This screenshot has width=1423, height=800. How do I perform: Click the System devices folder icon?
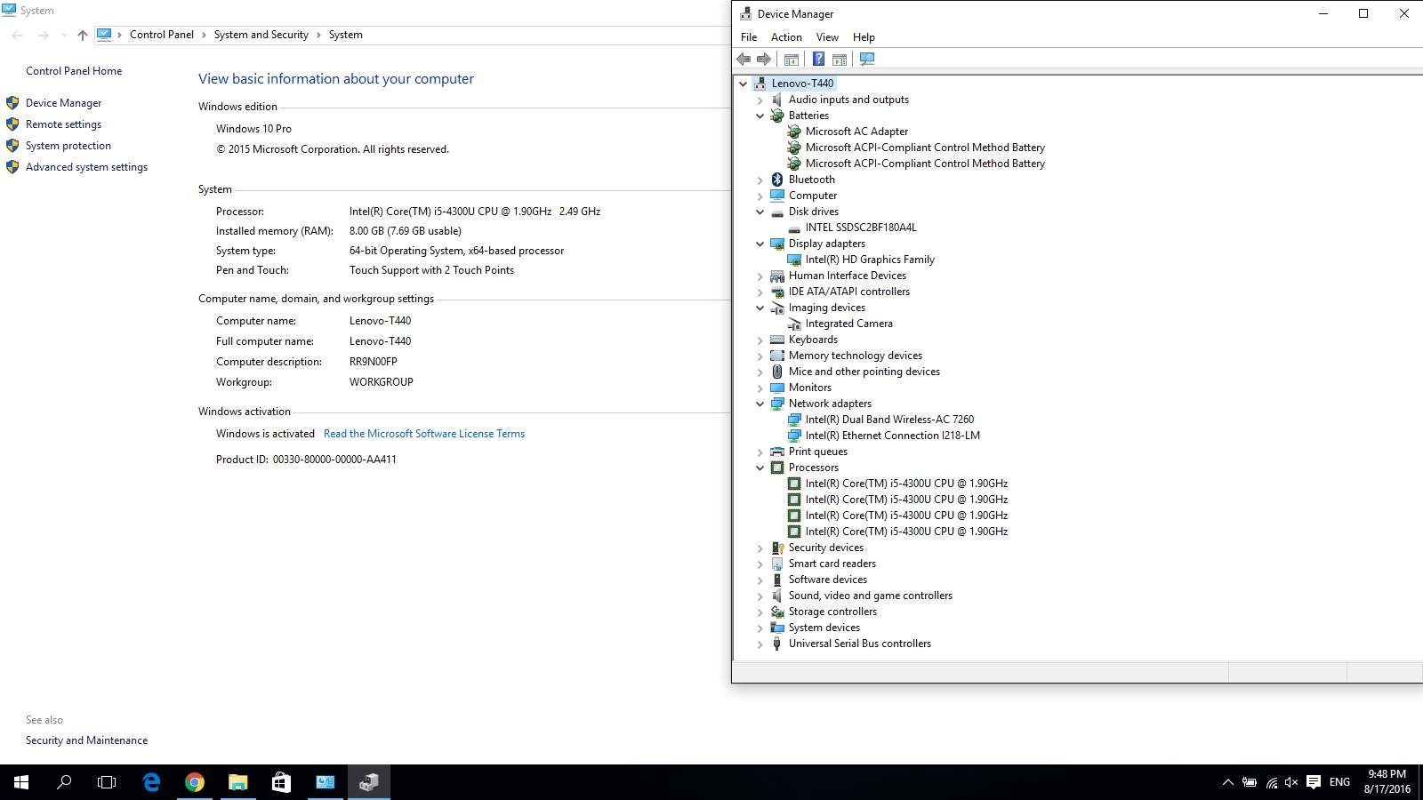point(777,628)
